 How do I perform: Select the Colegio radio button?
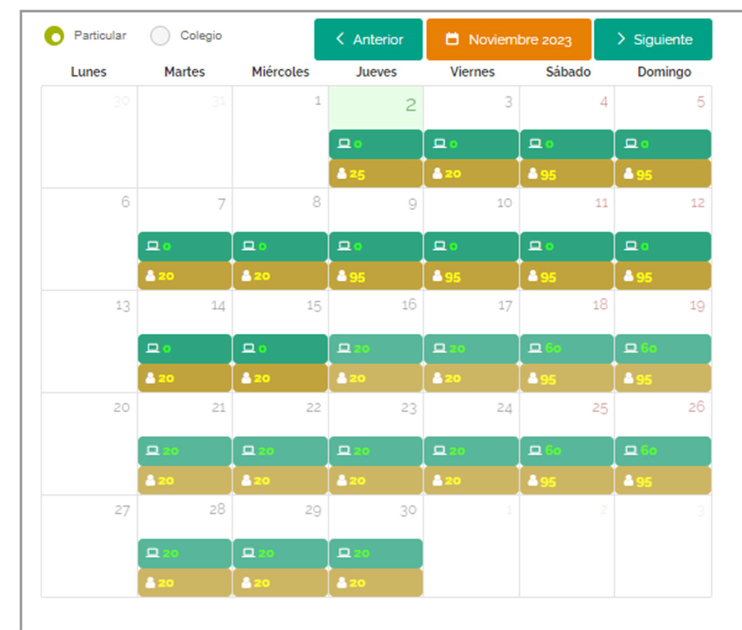coord(160,36)
